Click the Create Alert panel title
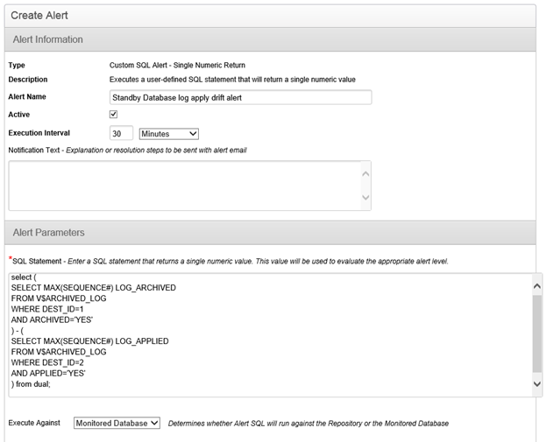Viewport: 547px width, 442px height. (x=39, y=15)
